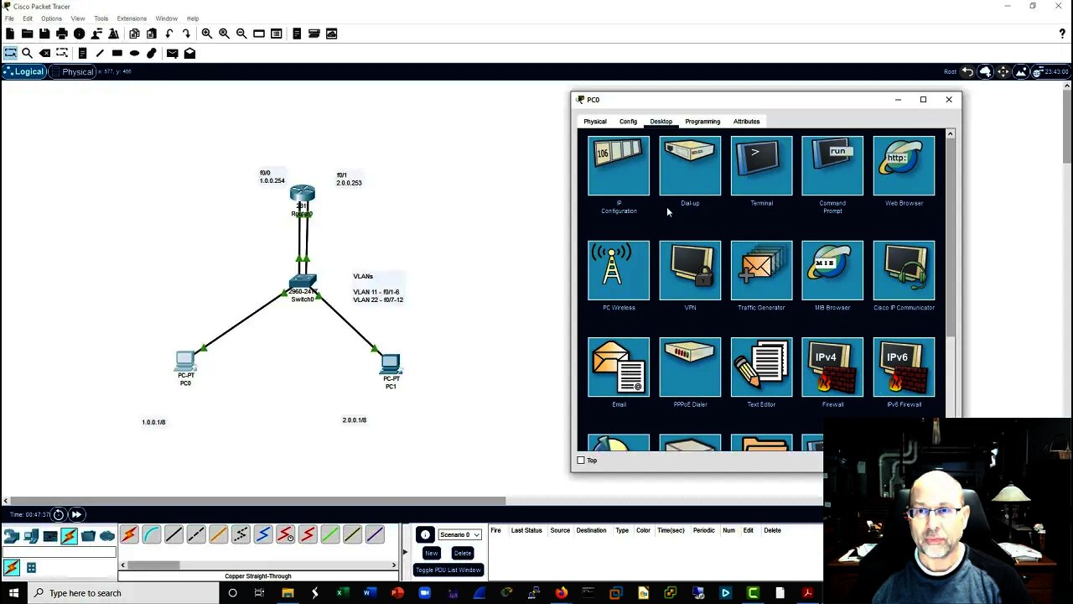
Task: Launch the MIB Browser app
Action: (832, 270)
